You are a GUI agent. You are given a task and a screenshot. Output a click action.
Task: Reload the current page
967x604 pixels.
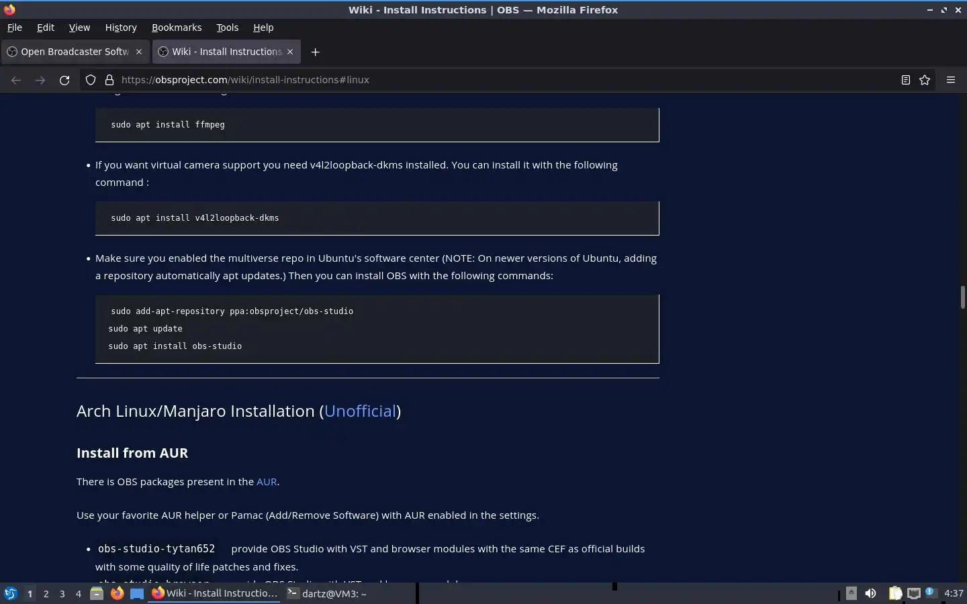64,80
